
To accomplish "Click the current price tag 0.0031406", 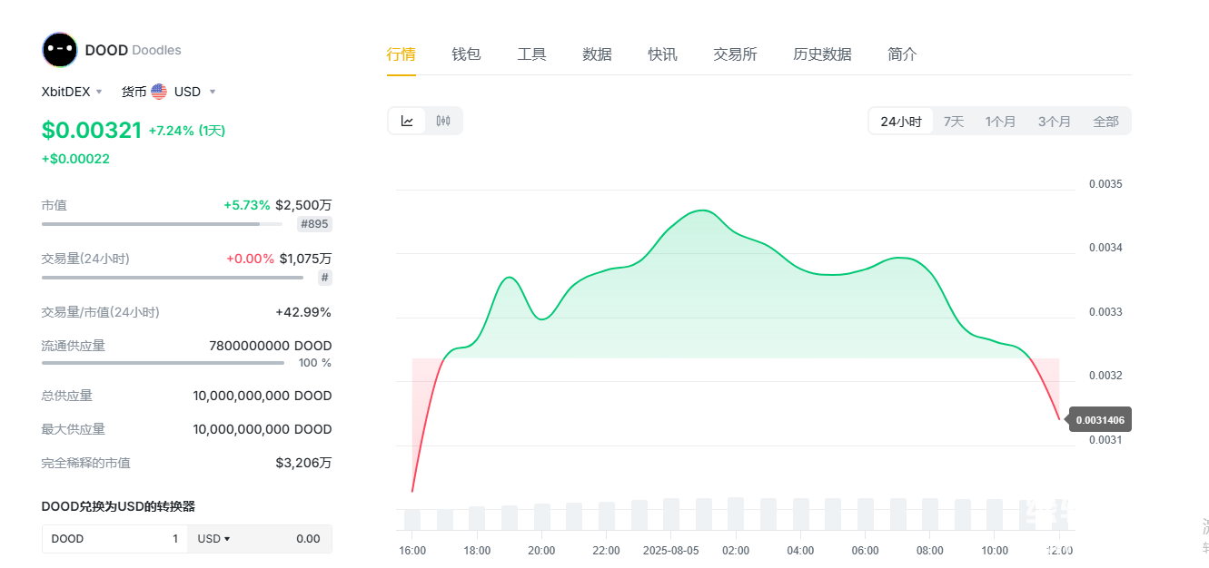I will 1100,419.
